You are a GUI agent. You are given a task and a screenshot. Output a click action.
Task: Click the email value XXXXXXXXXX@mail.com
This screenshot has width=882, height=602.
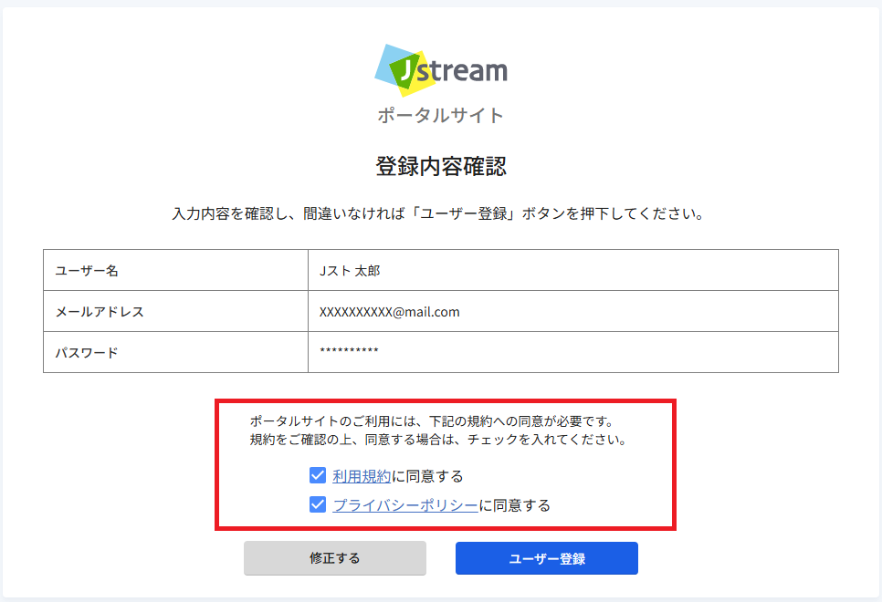[x=390, y=312]
